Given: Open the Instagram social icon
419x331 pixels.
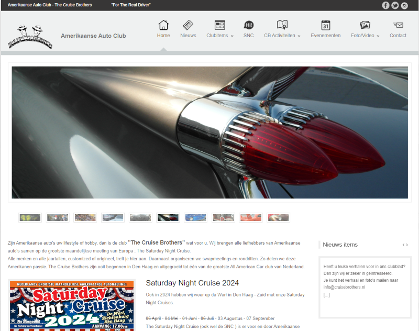Looking at the screenshot, I should pos(404,5).
